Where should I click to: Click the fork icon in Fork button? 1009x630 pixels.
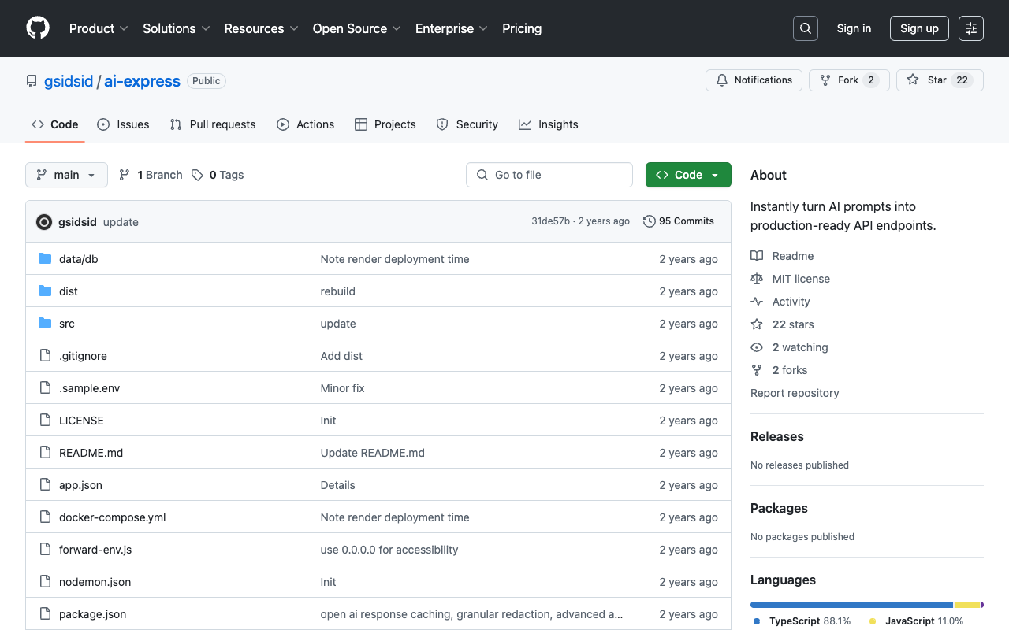point(825,80)
